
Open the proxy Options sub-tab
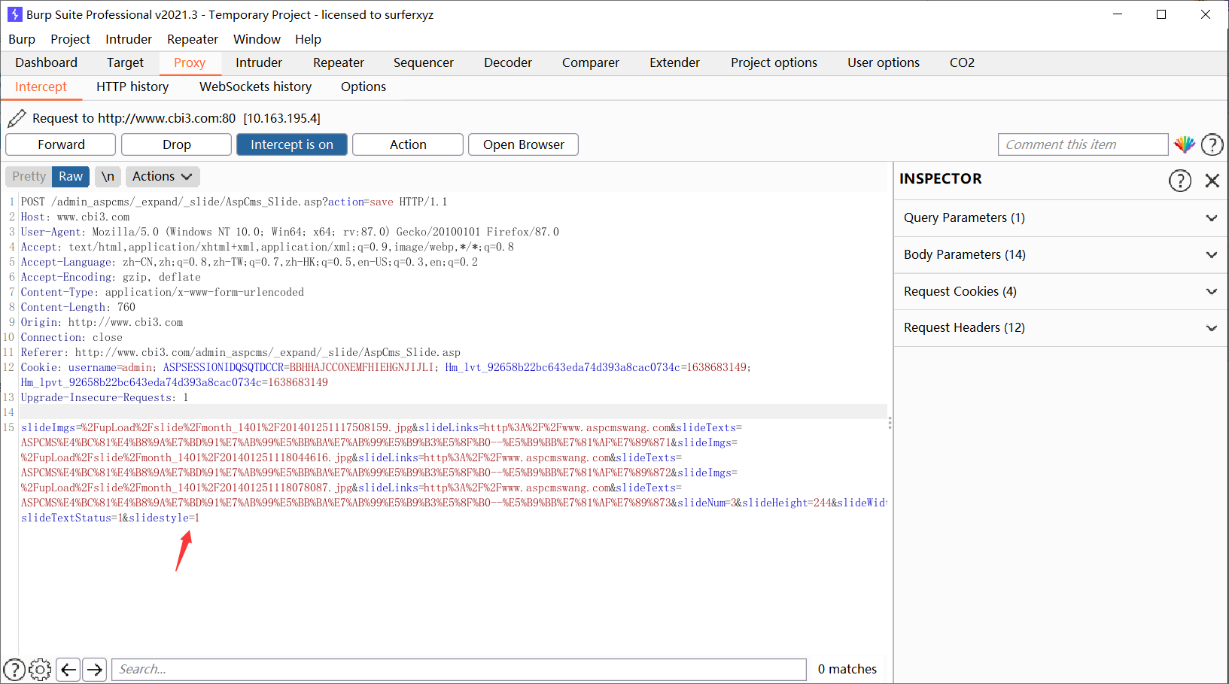pos(364,87)
